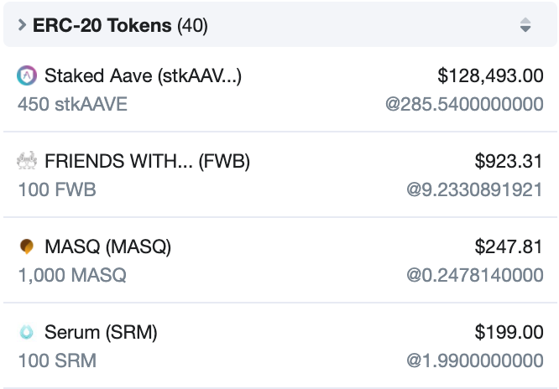Collapse the ERC-20 Tokens chevron arrow
559x389 pixels.
(x=22, y=25)
